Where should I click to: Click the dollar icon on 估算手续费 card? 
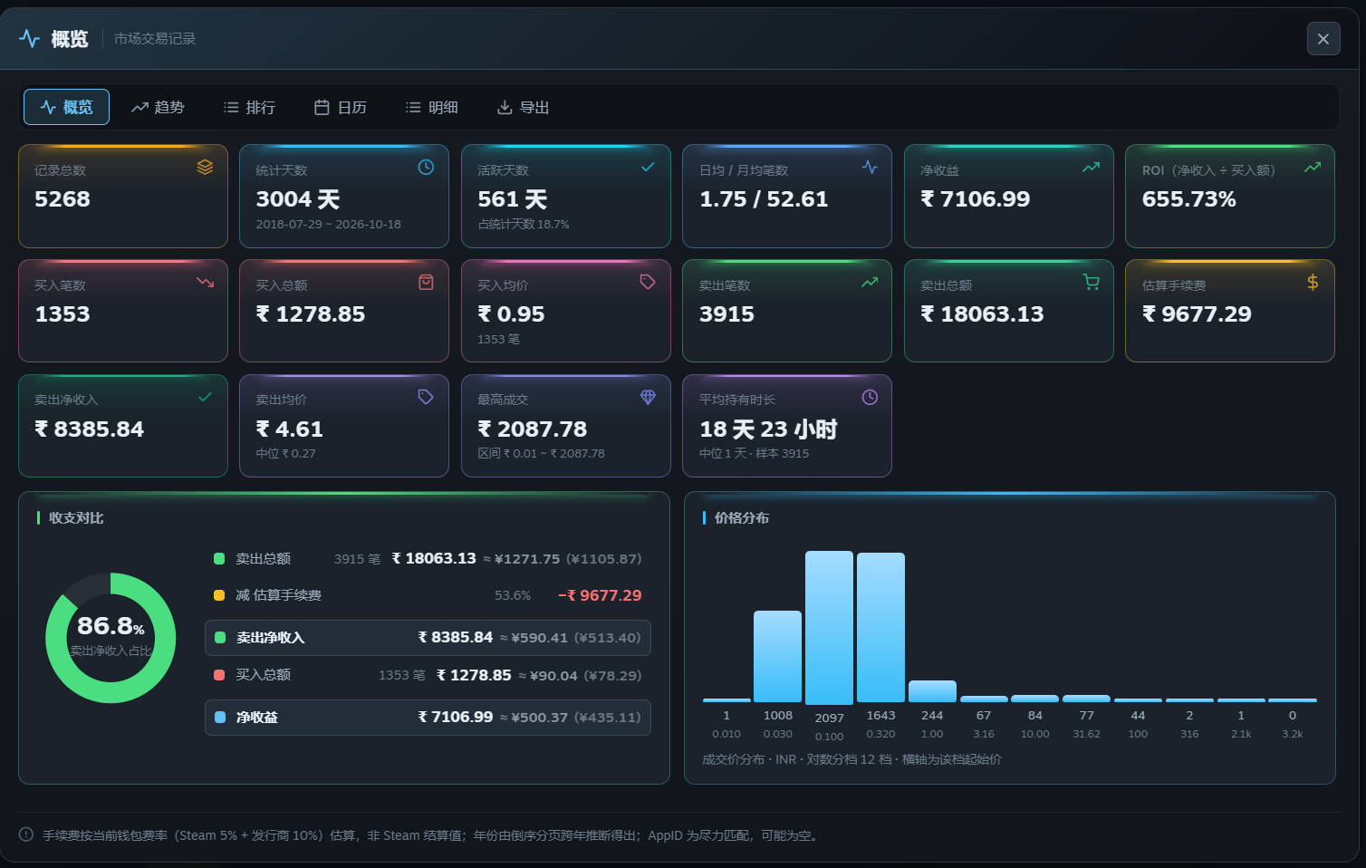[x=1313, y=282]
